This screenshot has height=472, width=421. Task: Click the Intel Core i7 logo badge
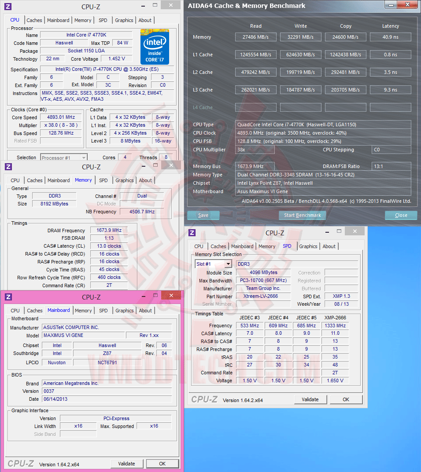154,46
